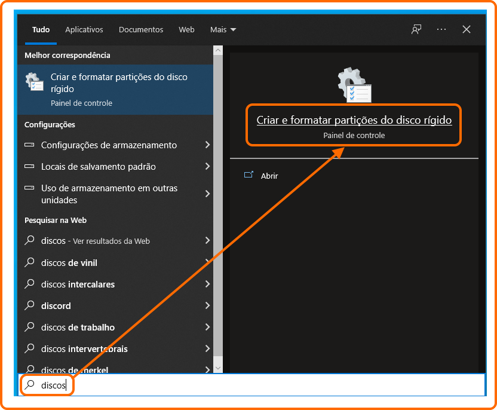
Task: Select discos de trabalho web suggestion
Action: pos(115,326)
